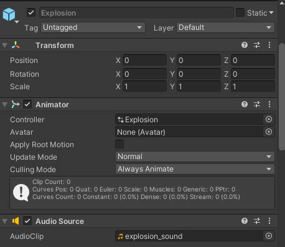Open the Static flags dropdown arrow

271,12
